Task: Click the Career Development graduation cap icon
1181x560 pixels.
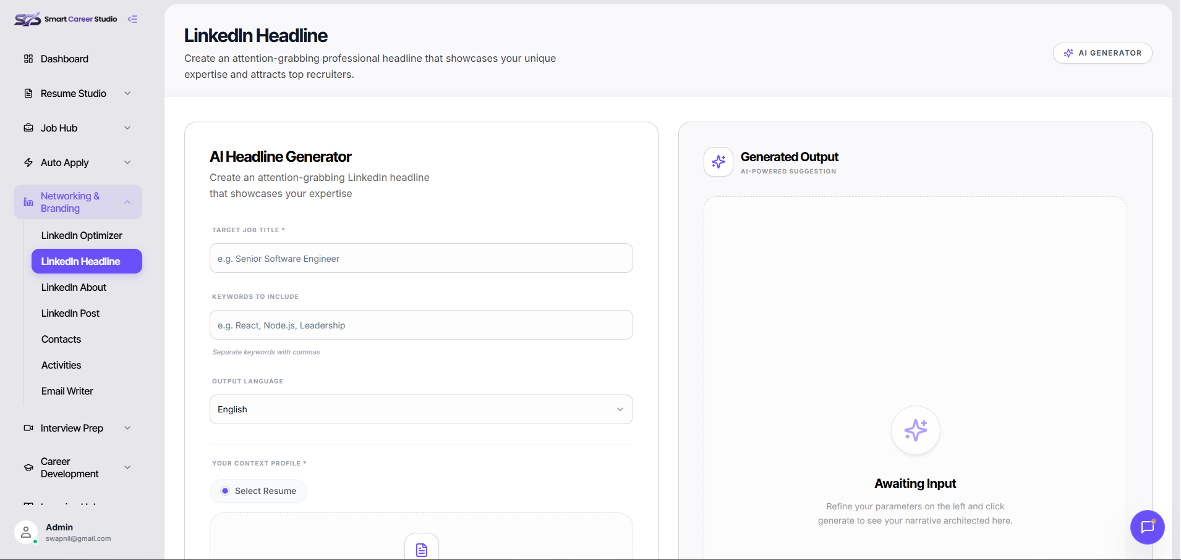Action: [28, 467]
